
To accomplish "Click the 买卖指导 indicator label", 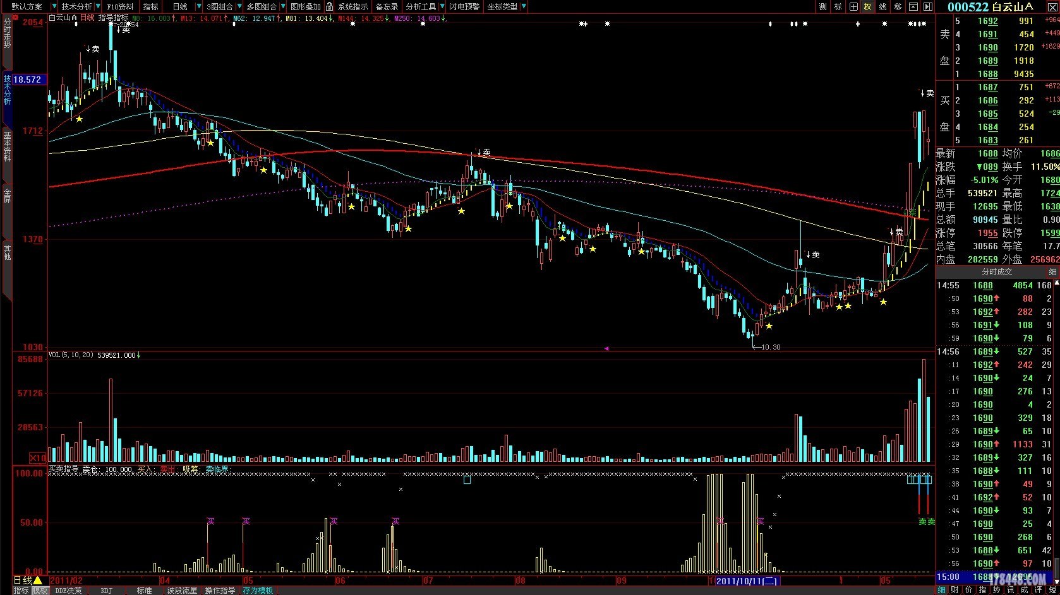I will click(x=64, y=469).
